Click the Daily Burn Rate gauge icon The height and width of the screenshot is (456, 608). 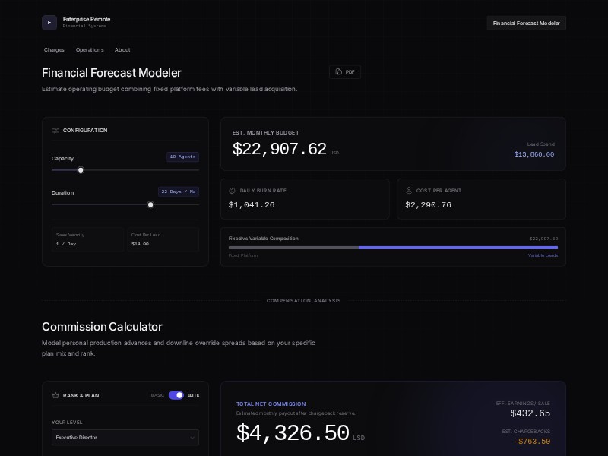tap(230, 191)
